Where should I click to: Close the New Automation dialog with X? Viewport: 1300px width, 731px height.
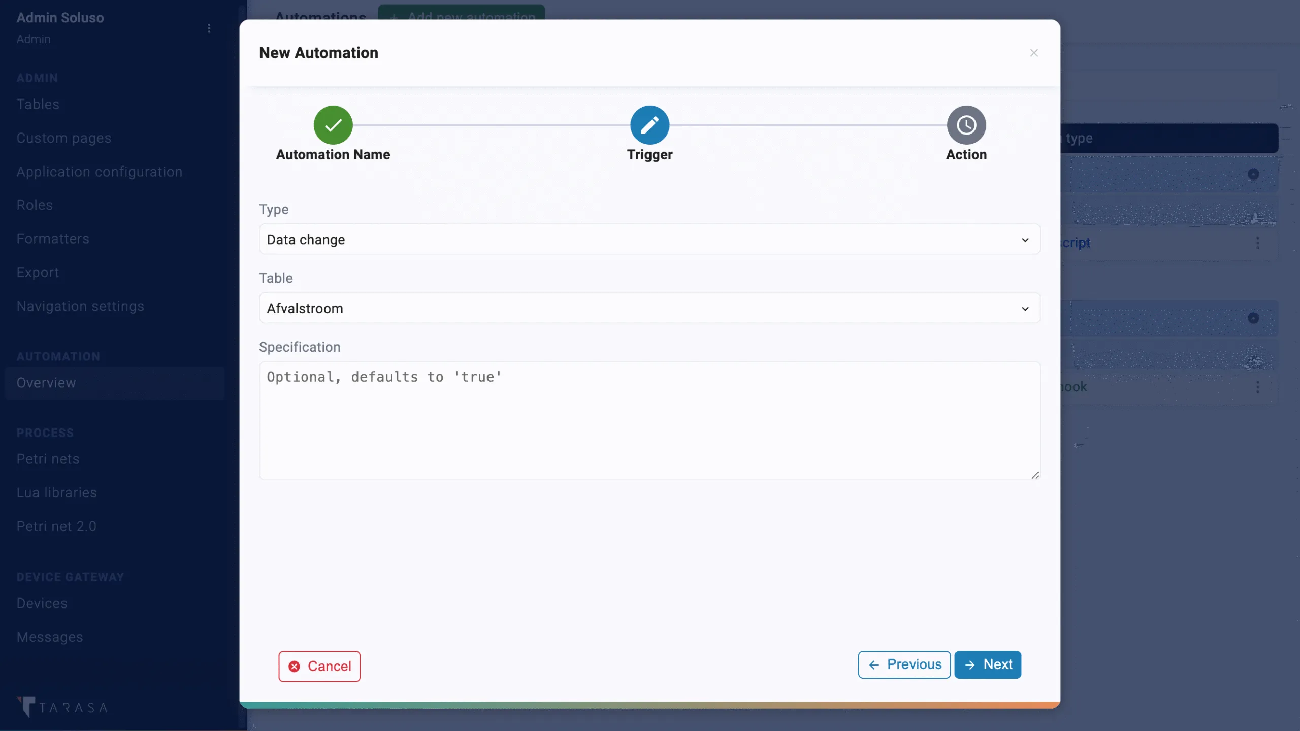(x=1034, y=53)
